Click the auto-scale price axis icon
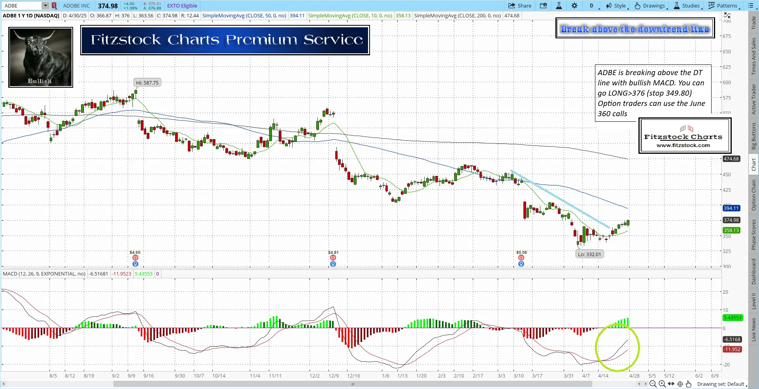Viewport: 759px width, 389px height. [727, 15]
